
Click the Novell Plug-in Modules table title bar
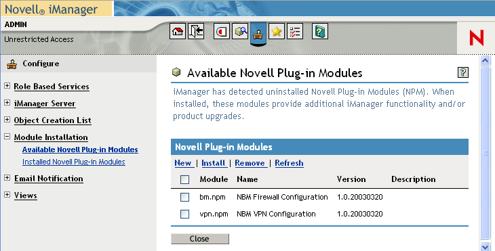(x=319, y=147)
